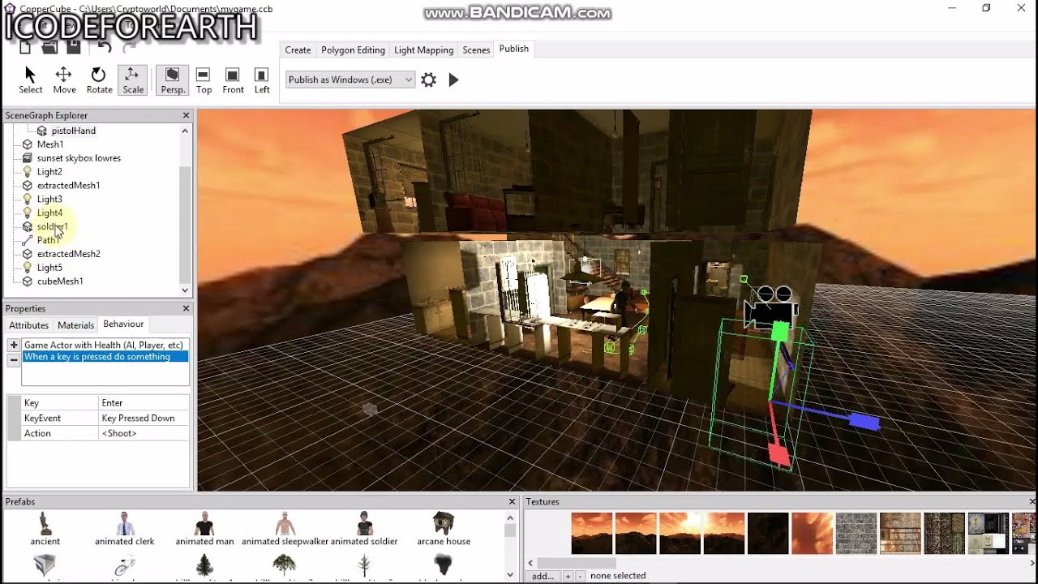Screen dimensions: 1038x584
Task: Click the Save floppy disk icon
Action: (x=74, y=47)
